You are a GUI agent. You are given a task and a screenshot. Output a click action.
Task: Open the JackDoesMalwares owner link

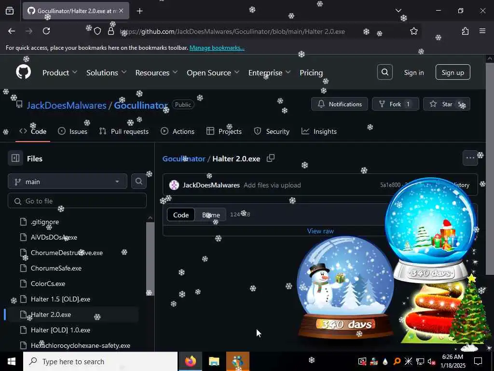point(67,105)
